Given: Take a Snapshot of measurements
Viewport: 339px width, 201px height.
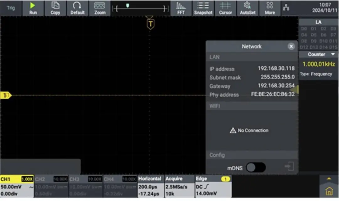Looking at the screenshot, I should coord(203,8).
